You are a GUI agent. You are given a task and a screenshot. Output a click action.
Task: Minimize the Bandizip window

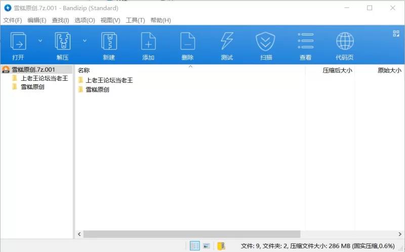click(347, 8)
